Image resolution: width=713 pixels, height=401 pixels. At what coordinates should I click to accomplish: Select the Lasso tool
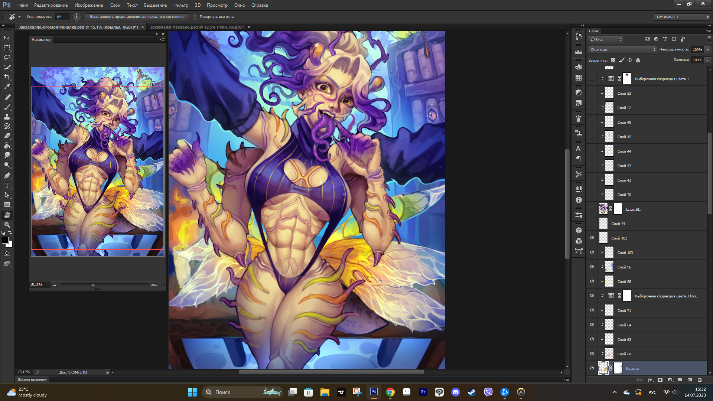tap(7, 58)
